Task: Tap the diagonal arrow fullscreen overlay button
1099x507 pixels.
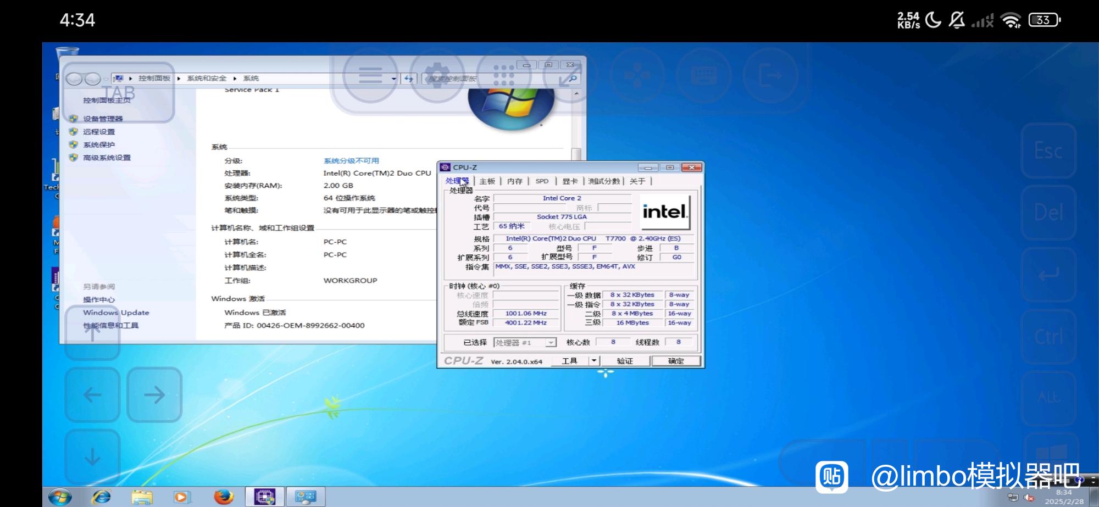Action: (x=570, y=75)
